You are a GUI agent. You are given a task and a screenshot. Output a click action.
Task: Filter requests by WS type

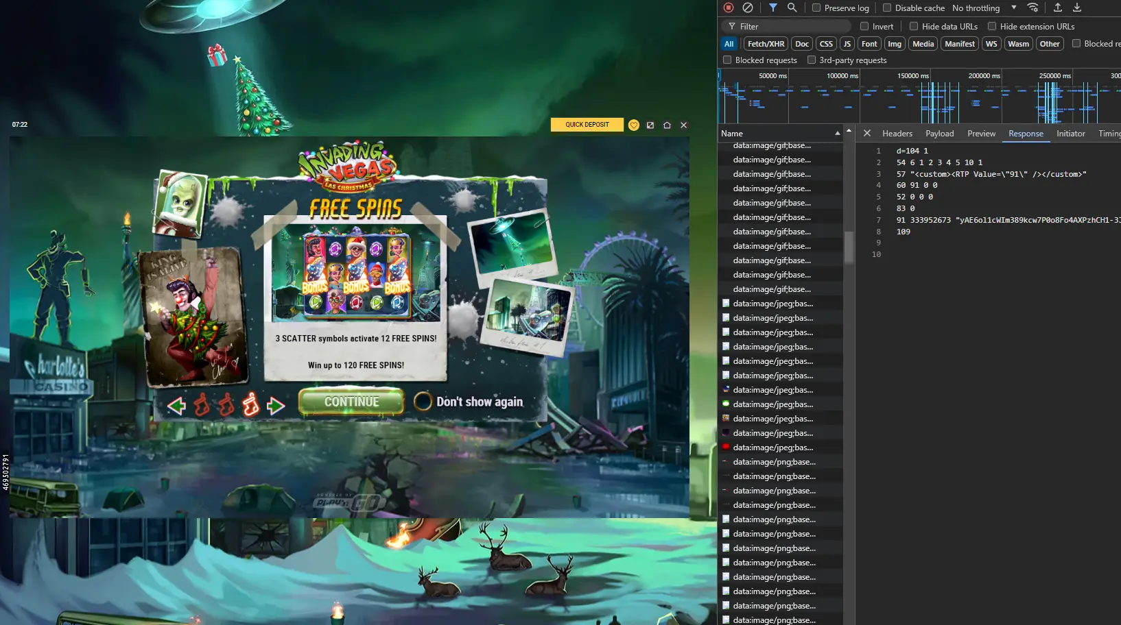pyautogui.click(x=991, y=44)
